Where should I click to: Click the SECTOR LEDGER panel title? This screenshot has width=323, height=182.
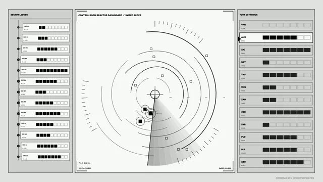pyautogui.click(x=19, y=15)
